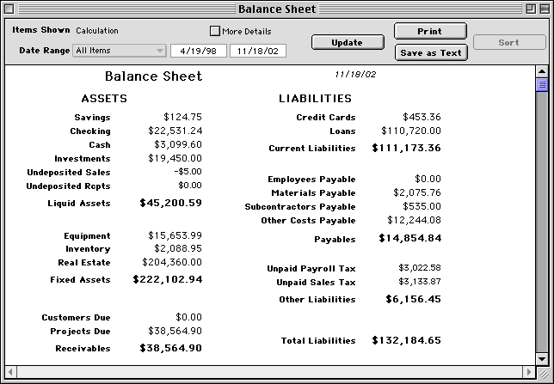This screenshot has height=384, width=554.
Task: Click the vertical scrollbar down arrow
Action: point(542,359)
